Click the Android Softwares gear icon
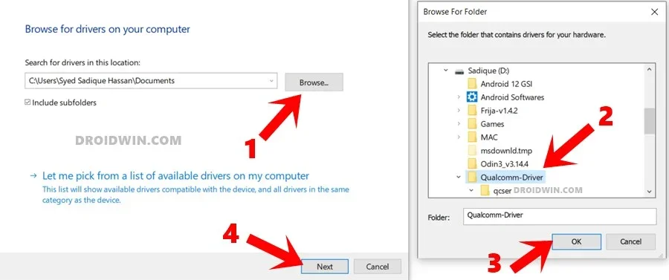669x280 pixels. [472, 97]
